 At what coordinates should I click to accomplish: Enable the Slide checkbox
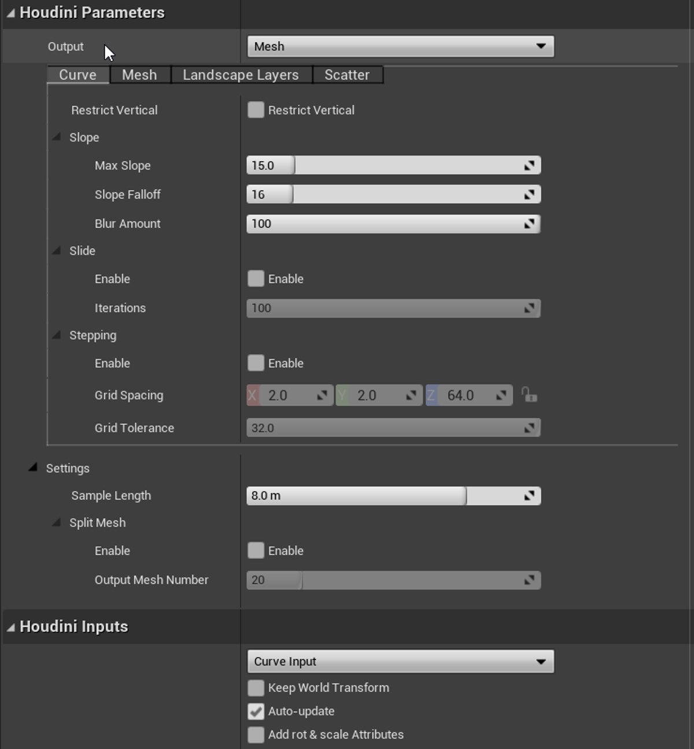point(256,279)
